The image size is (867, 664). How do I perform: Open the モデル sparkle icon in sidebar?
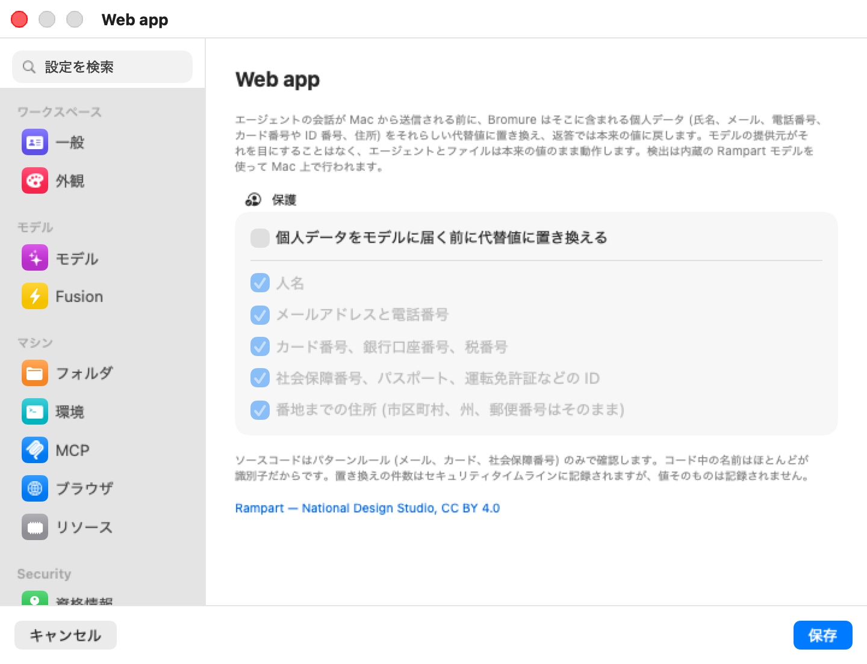(35, 258)
